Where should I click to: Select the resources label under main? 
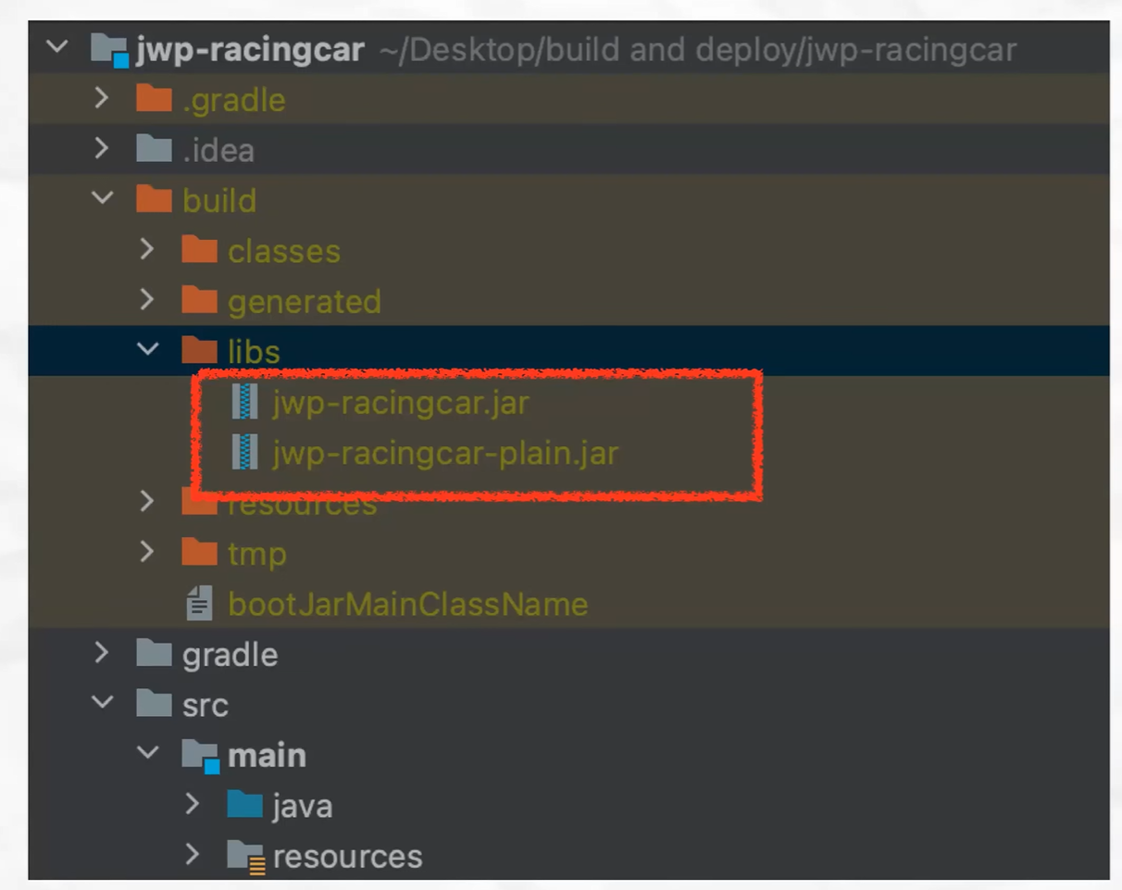[x=348, y=857]
